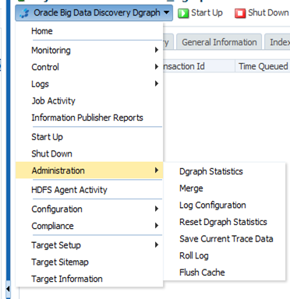Choose Shut Down in the dropdown menu
Viewport: 290px width, 299px height.
89,153
